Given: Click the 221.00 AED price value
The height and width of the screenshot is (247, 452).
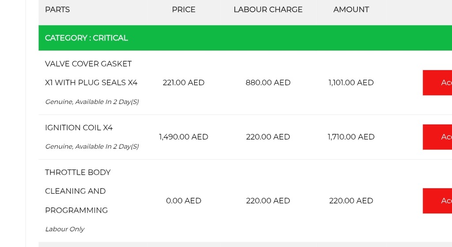Looking at the screenshot, I should point(184,83).
